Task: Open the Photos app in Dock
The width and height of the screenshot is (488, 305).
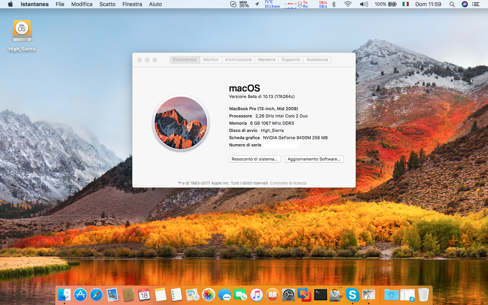Action: point(209,295)
